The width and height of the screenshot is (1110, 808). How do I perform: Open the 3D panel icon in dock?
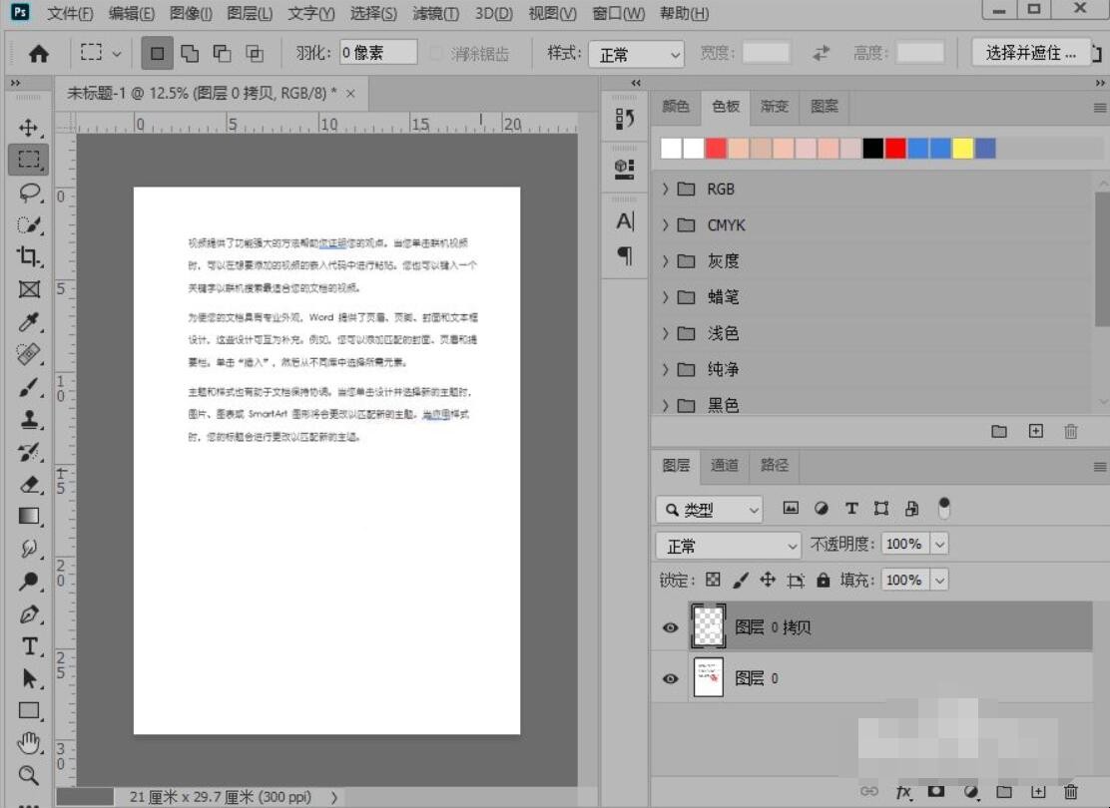click(625, 169)
